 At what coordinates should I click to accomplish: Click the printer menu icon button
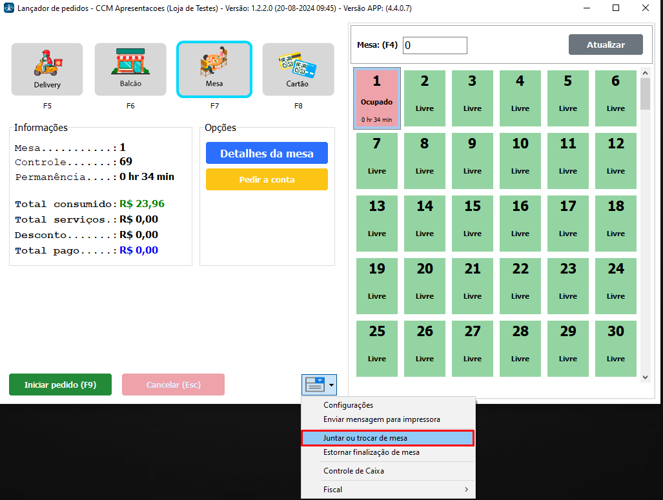point(314,385)
